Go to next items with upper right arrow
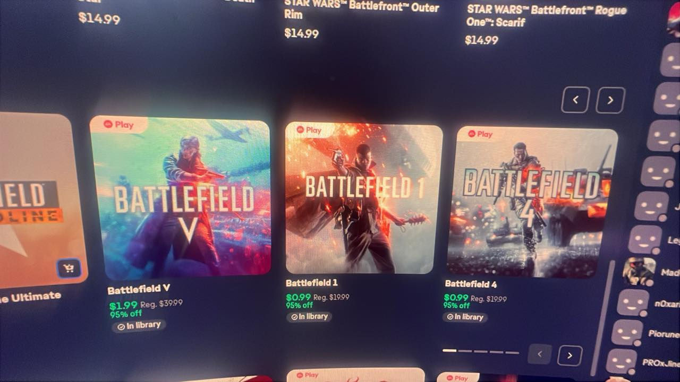Image resolution: width=680 pixels, height=382 pixels. [x=610, y=100]
